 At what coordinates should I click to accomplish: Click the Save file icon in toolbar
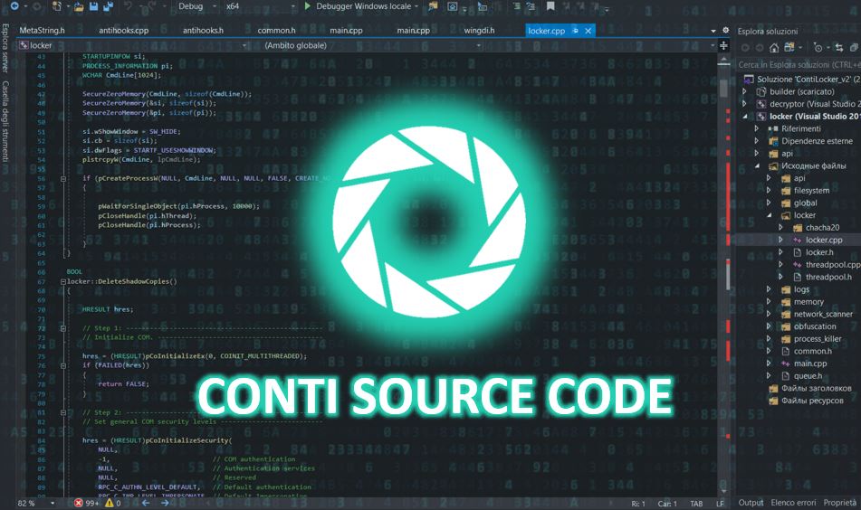[x=95, y=6]
